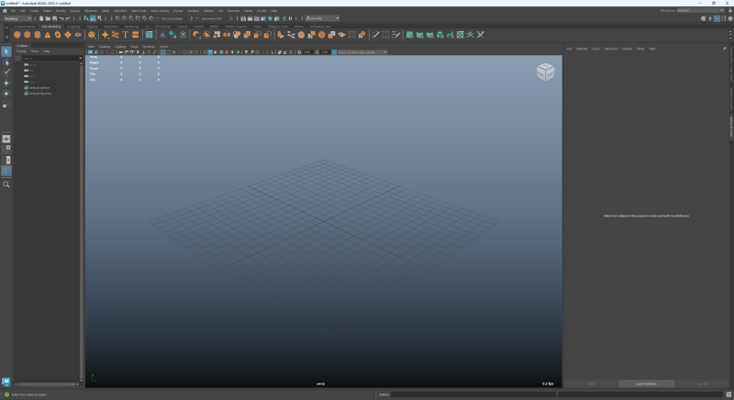Screen dimensions: 734x400
Task: Open Attribute Editor Focus menu
Action: [x=595, y=49]
